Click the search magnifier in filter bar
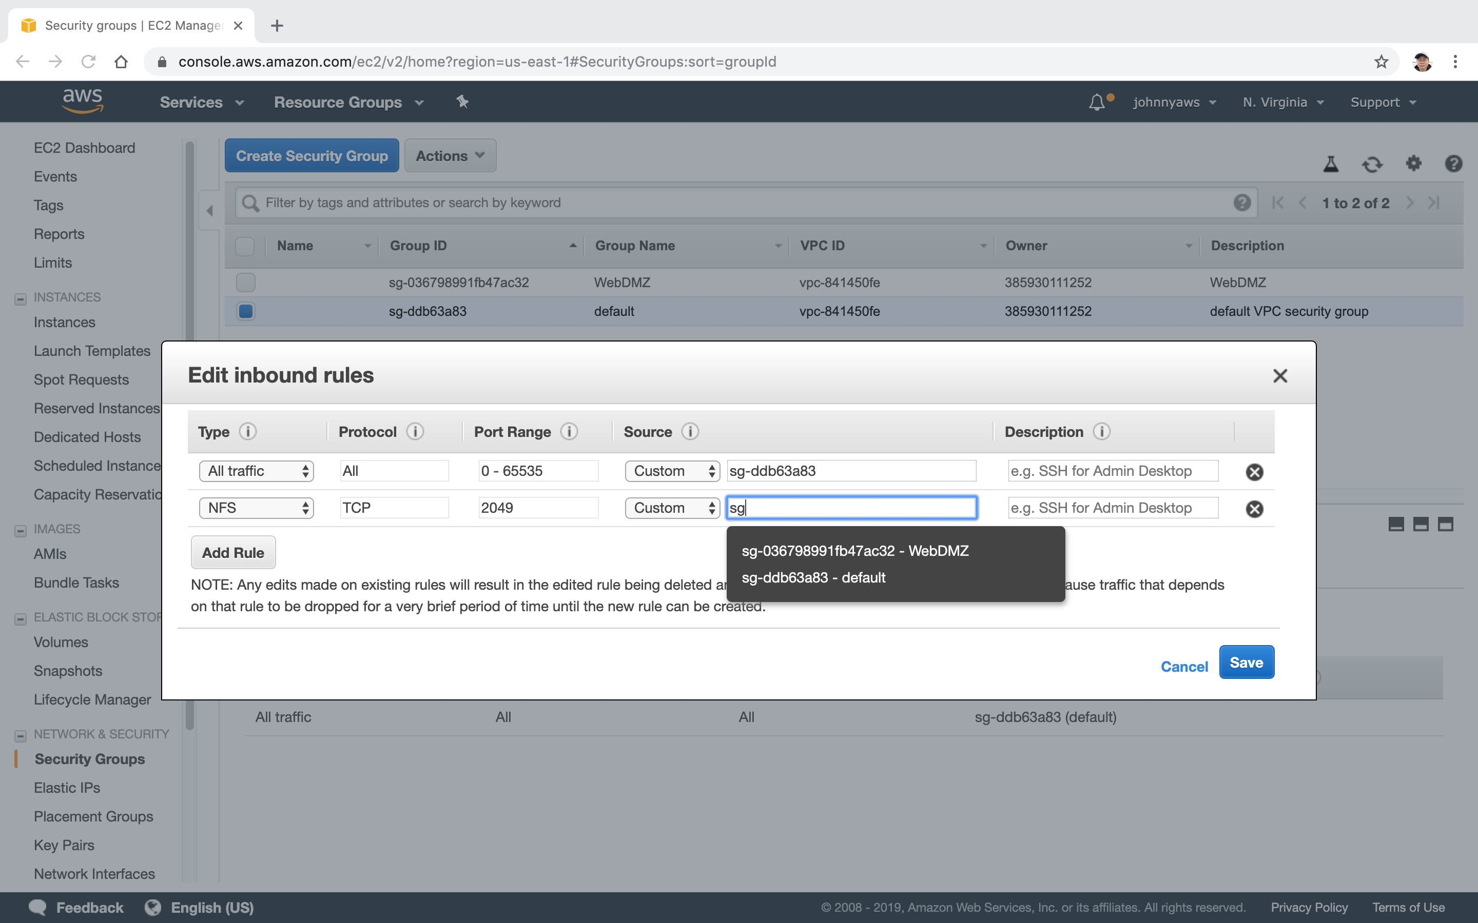This screenshot has width=1478, height=923. 250,203
